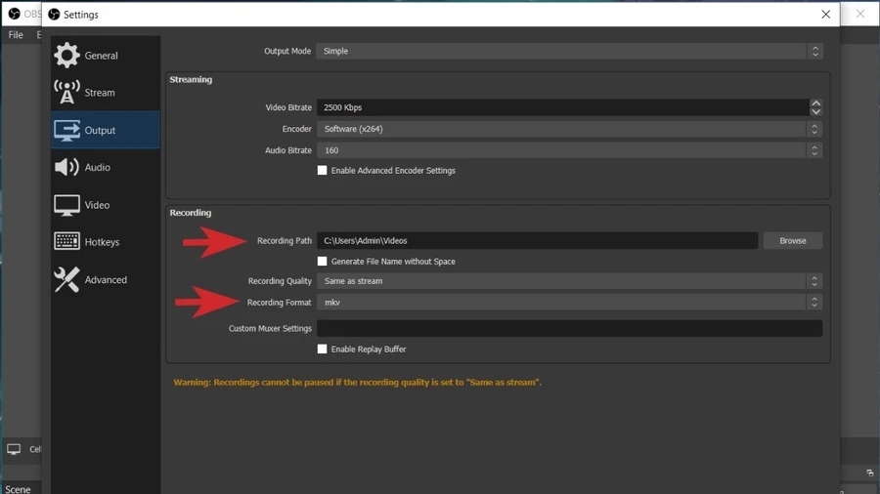Image resolution: width=880 pixels, height=494 pixels.
Task: Close the Settings dialog
Action: (825, 14)
